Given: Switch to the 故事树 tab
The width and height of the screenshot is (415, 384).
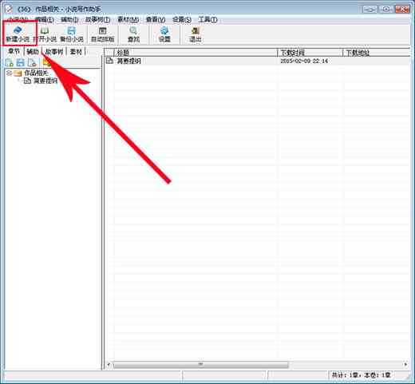Looking at the screenshot, I should (54, 51).
